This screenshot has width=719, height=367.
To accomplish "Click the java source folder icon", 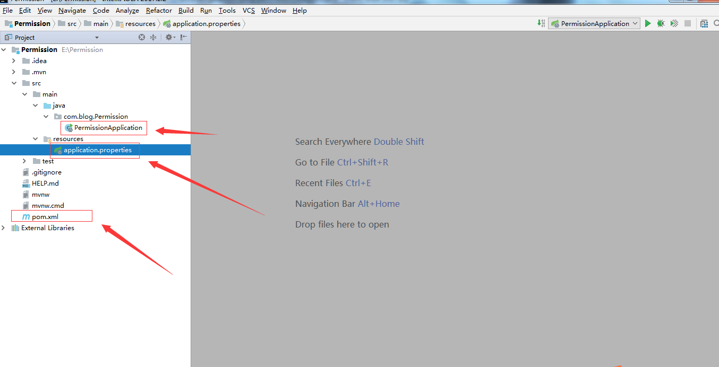I will click(47, 106).
